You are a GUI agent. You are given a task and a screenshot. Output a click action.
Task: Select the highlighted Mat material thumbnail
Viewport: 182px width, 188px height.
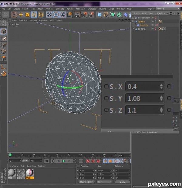[30, 173]
